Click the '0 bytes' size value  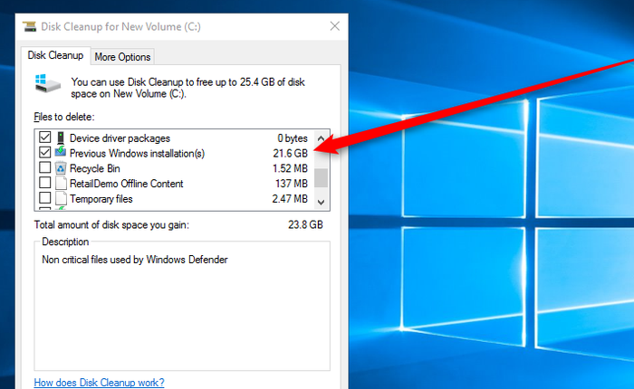coord(293,138)
